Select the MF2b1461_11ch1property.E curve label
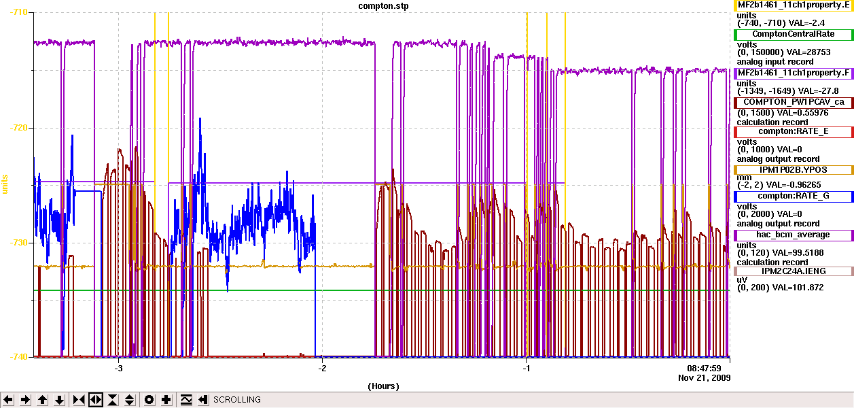This screenshot has width=854, height=408. [x=794, y=5]
